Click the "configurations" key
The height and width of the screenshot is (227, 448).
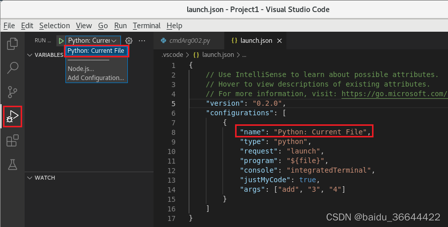[240, 113]
